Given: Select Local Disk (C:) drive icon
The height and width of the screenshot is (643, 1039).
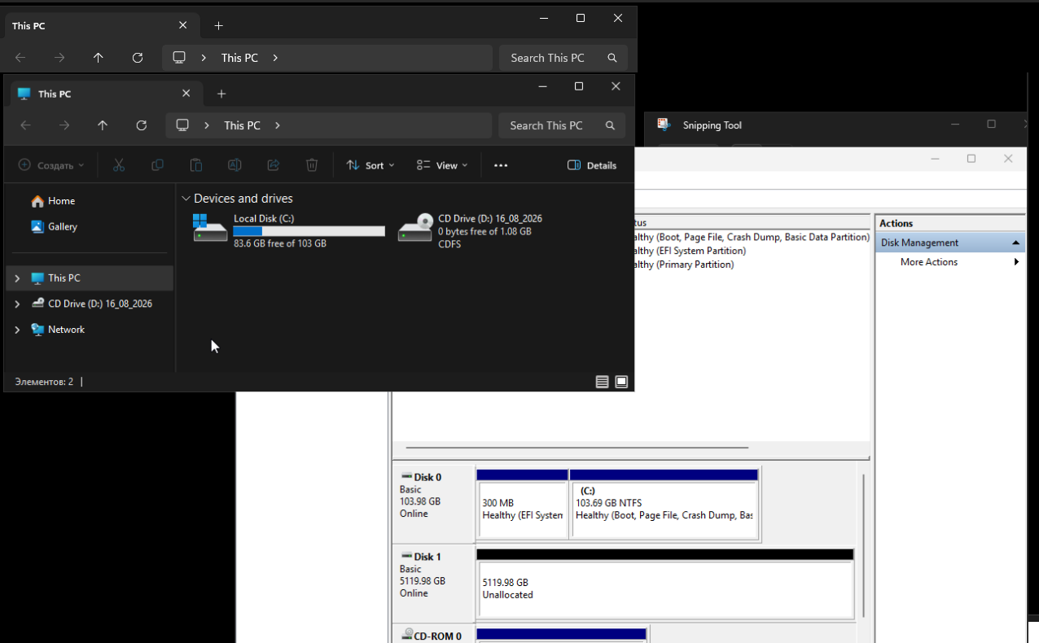Looking at the screenshot, I should [210, 228].
